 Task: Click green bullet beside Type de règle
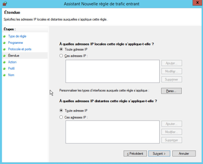tap(4, 36)
